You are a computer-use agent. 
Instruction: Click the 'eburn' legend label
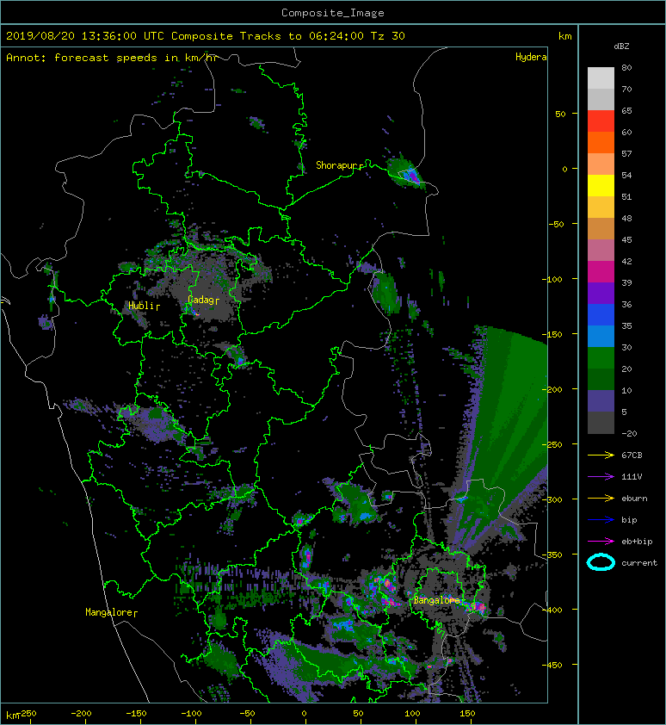point(634,499)
